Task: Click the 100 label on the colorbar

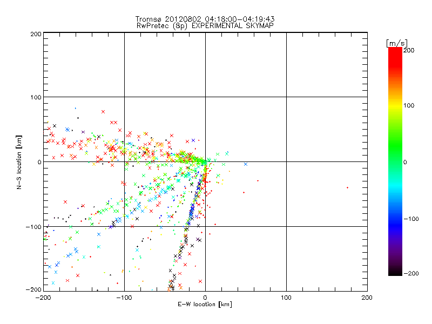Action: (x=409, y=105)
